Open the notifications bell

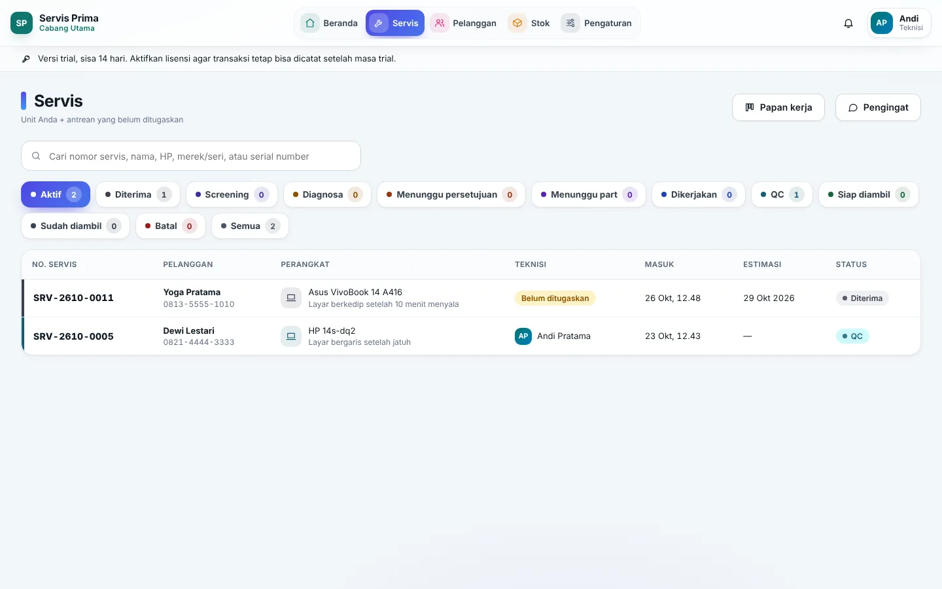click(848, 24)
